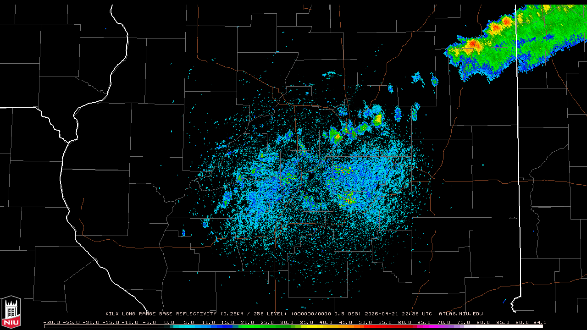Click the "20.0" positive scale label

coord(247,322)
